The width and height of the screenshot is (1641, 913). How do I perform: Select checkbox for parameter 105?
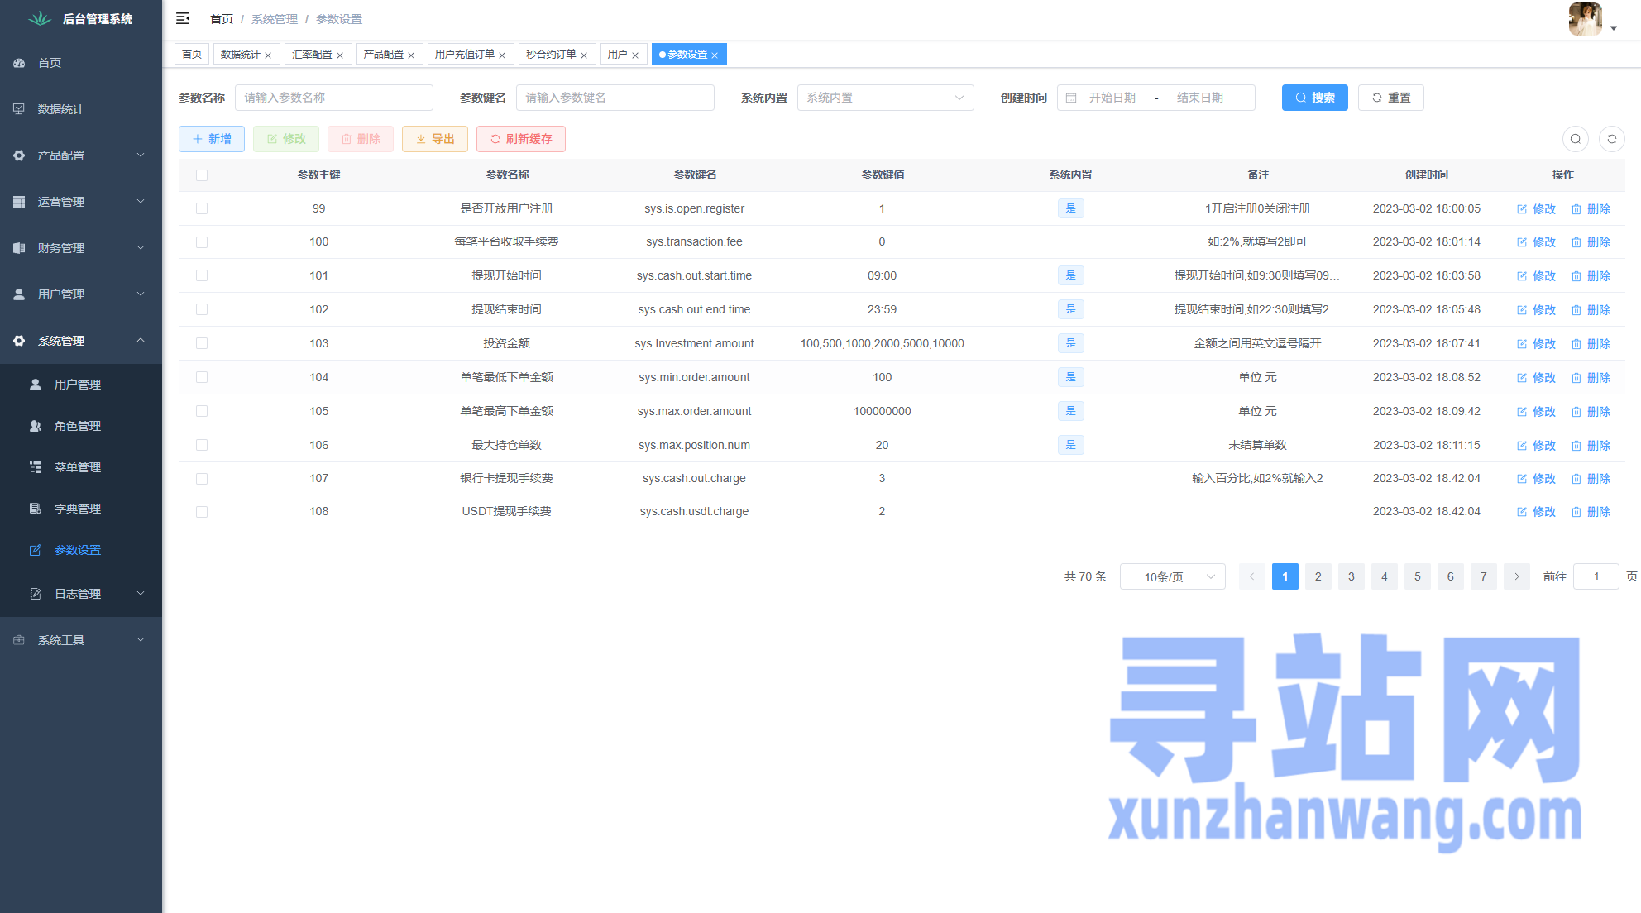(x=202, y=411)
